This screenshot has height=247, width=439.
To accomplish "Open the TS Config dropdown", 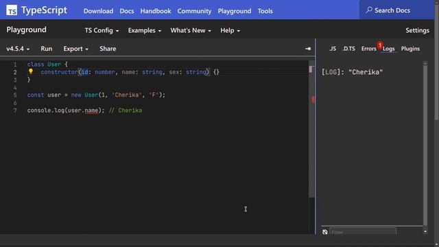I will [x=102, y=30].
